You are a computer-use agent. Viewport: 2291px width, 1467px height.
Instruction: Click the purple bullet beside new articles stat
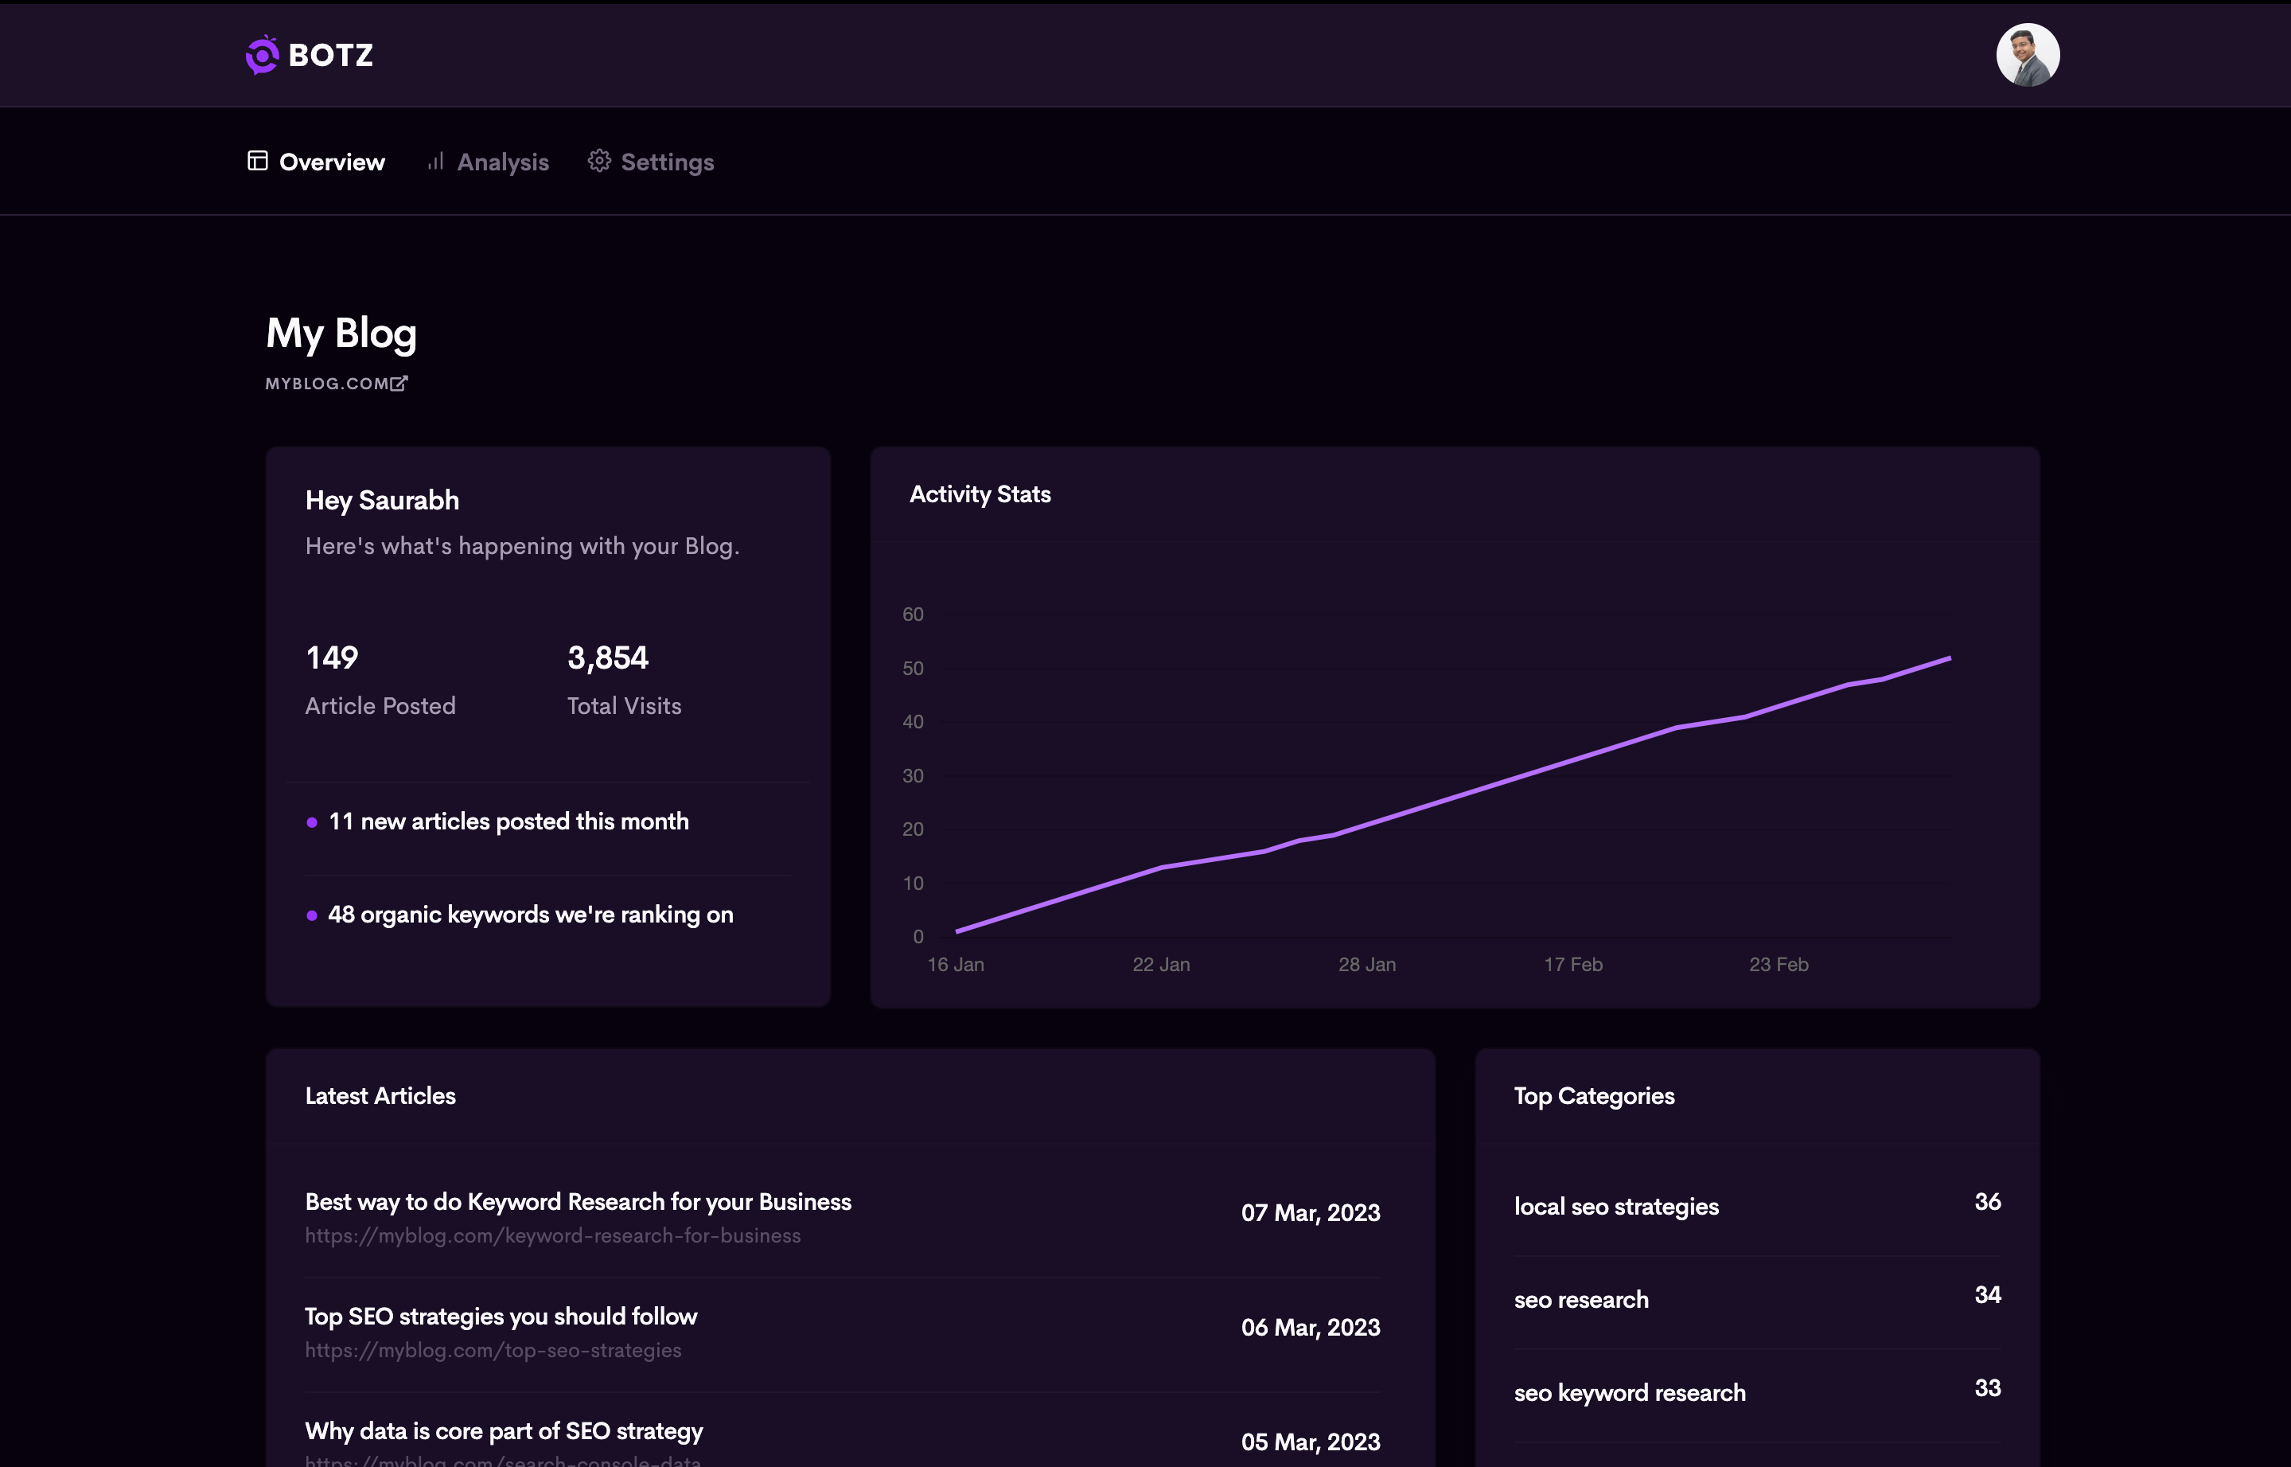click(x=310, y=821)
